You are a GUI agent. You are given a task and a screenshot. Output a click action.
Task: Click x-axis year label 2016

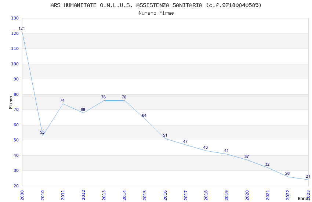(165, 195)
